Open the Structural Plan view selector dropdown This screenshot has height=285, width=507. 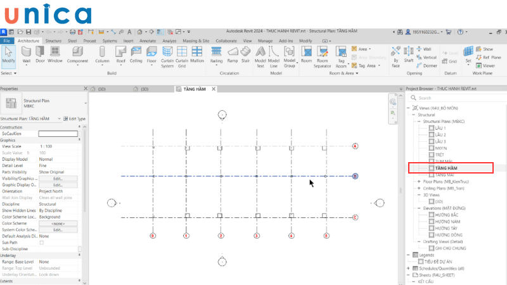click(x=60, y=118)
